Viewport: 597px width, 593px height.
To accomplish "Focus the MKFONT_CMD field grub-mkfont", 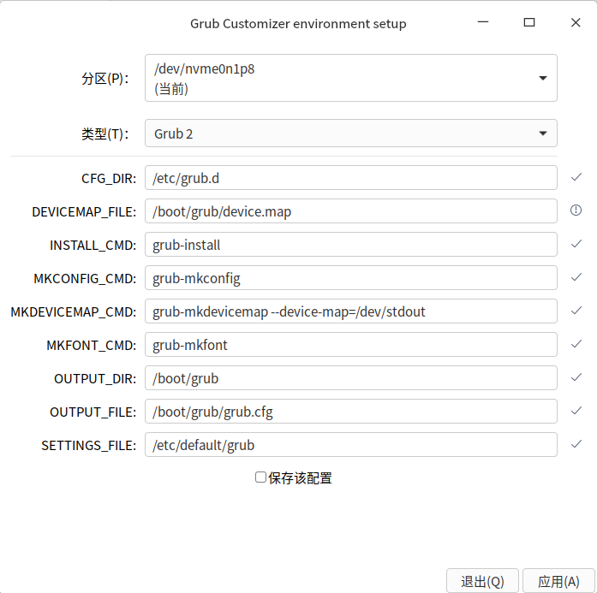I will [350, 345].
